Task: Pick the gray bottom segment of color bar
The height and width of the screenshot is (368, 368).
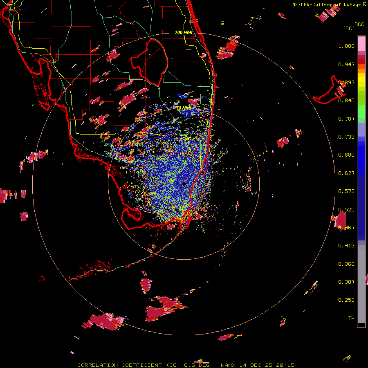Action: (x=361, y=284)
